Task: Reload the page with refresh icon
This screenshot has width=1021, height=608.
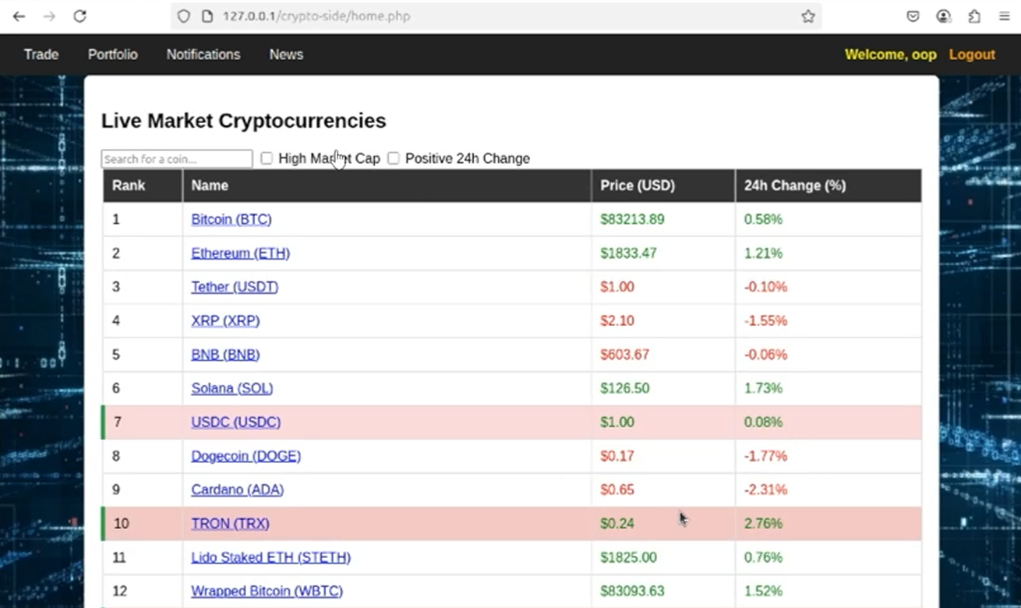Action: (x=79, y=16)
